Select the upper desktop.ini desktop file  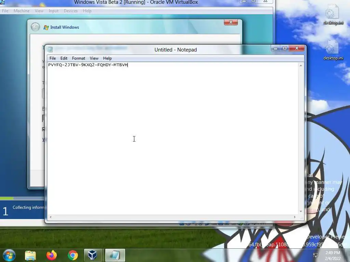(333, 14)
